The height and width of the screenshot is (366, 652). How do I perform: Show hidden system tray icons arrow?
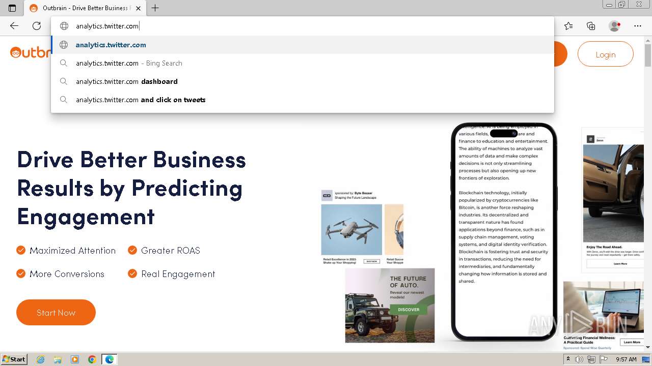pos(568,359)
